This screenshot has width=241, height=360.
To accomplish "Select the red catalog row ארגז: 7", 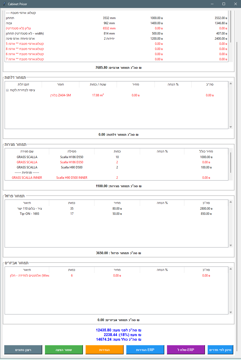I will 117,59.
